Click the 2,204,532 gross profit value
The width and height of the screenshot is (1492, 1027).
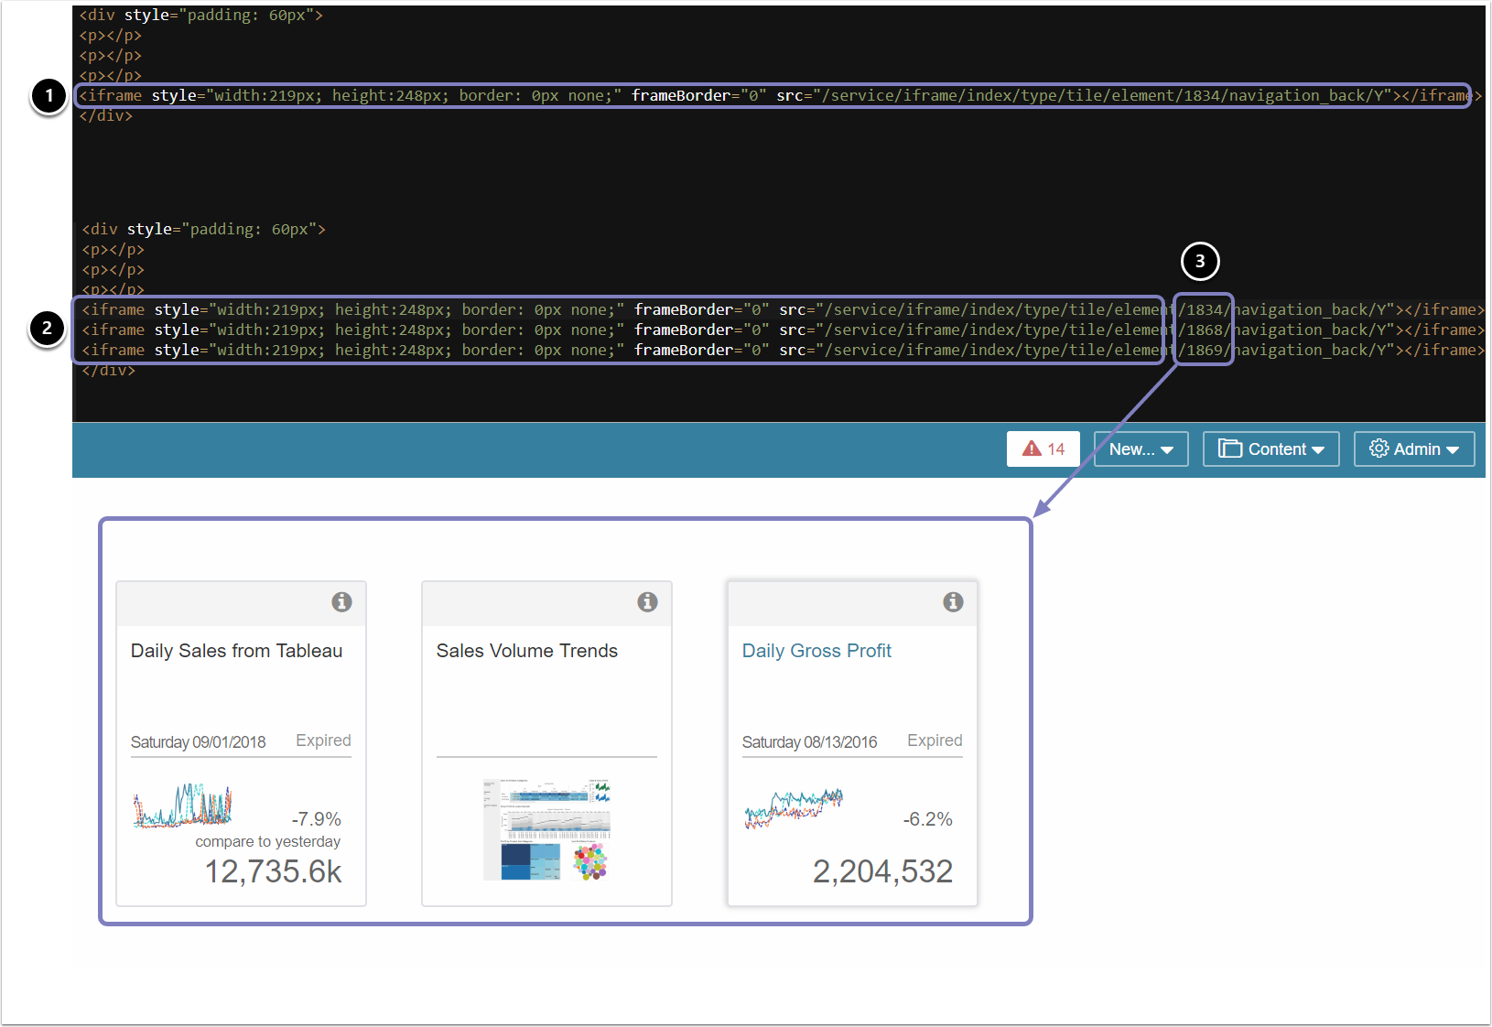[x=882, y=871]
